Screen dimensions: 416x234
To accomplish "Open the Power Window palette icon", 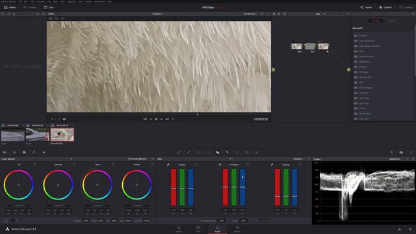I will coord(198,152).
